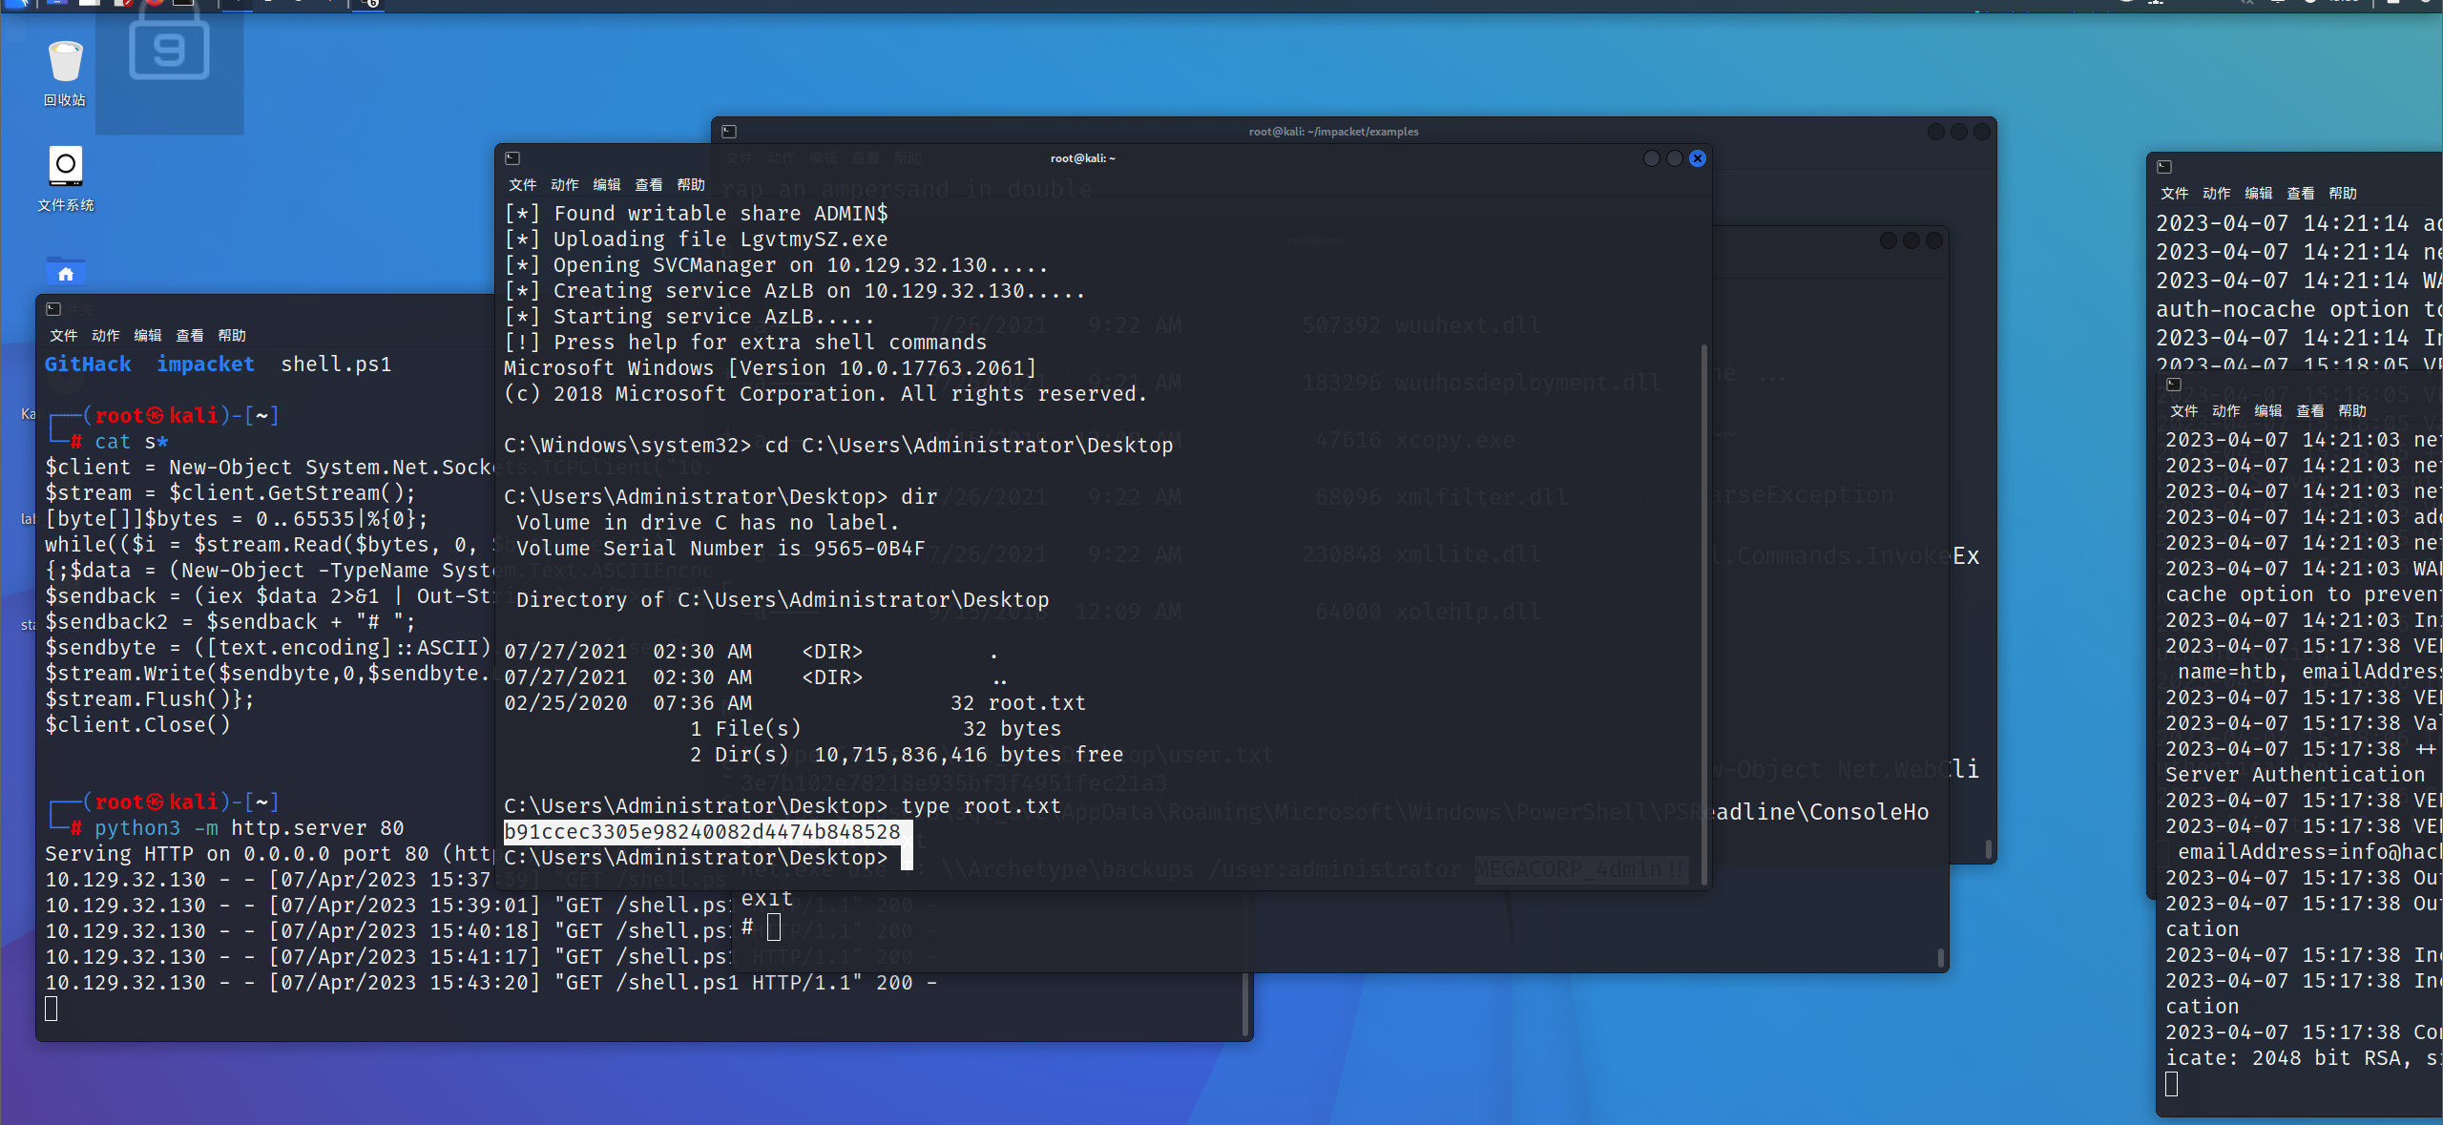
Task: Click terminal icon in impacket/examples window title bar
Action: 729,132
